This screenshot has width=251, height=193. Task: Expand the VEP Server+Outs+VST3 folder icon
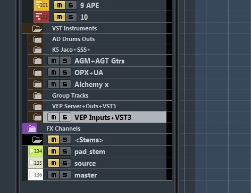[x=38, y=107]
